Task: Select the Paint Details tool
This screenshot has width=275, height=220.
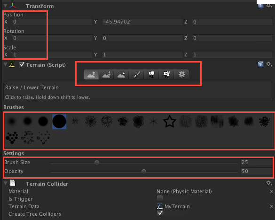Action: tap(166, 75)
